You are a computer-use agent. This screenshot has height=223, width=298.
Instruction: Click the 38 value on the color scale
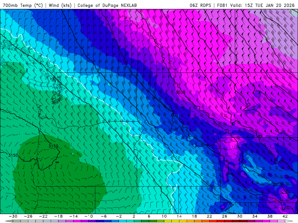coord(270,216)
